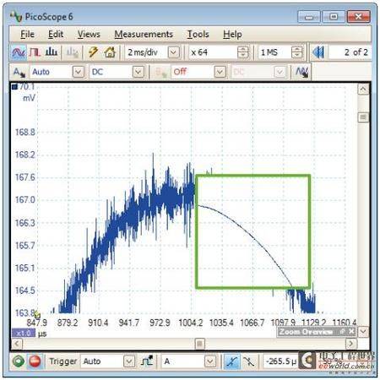Image resolution: width=380 pixels, height=380 pixels.
Task: Click the math channels waveform icon
Action: click(301, 73)
